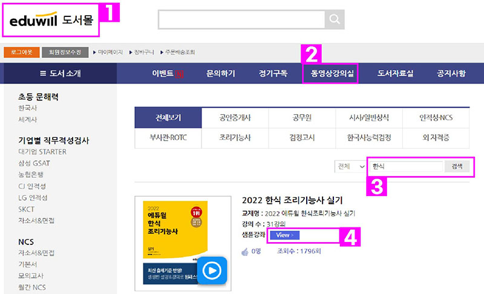Open the 도서자료실 menu
The image size is (484, 294).
tap(396, 73)
